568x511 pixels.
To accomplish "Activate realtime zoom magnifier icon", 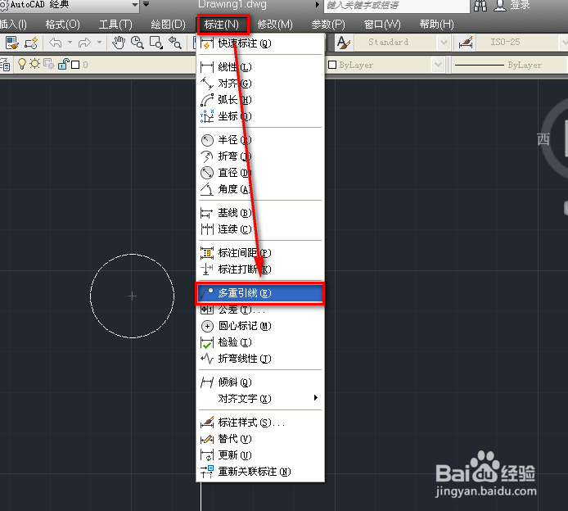I will point(137,43).
